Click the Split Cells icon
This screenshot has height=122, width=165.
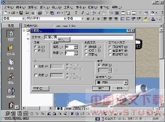click(116, 13)
